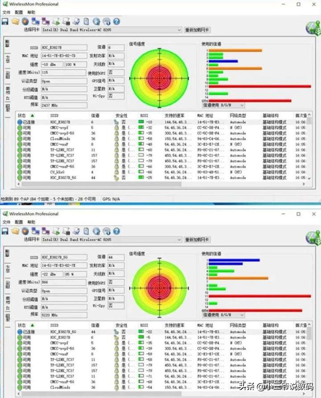The image size is (321, 398).
Task: Open the 帮助 menu in lower window
Action: [31, 222]
